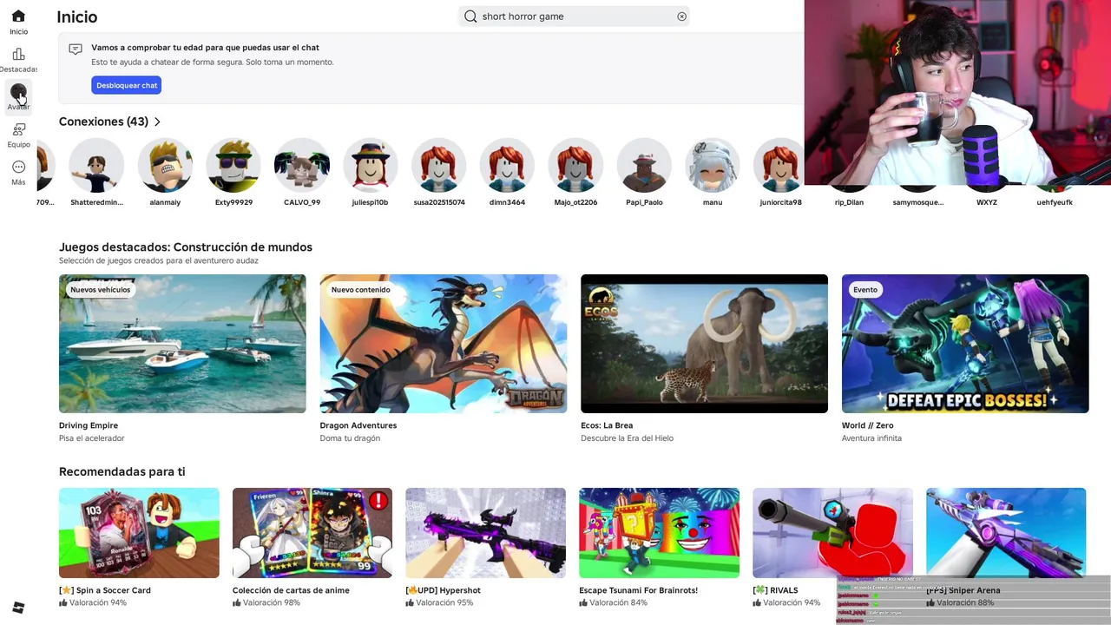
Task: Click 'Pisa el acelerador' subtitle
Action: (92, 438)
